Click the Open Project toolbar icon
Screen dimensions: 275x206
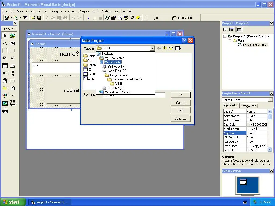[33, 18]
